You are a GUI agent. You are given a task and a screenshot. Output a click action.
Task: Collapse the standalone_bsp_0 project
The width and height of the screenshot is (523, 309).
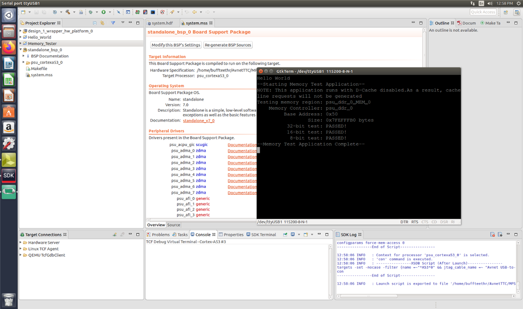[x=21, y=50]
